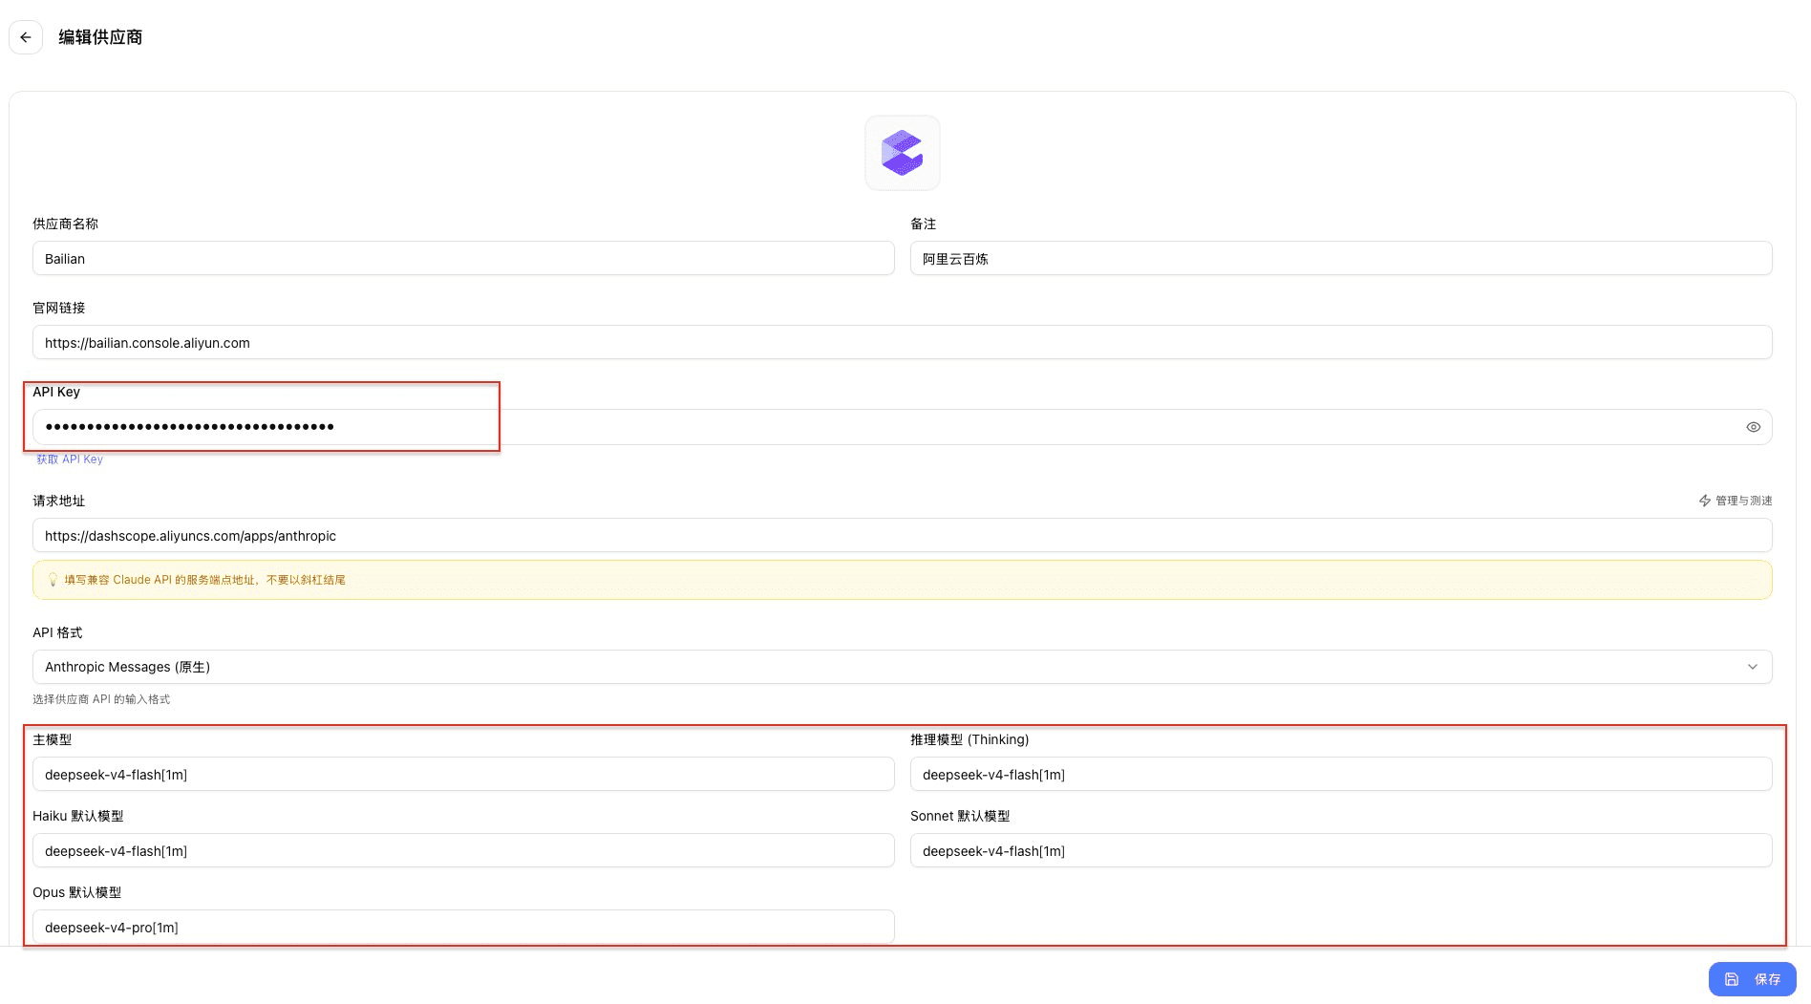Screen dimensions: 1811x1004
Task: Click the lightbulb hint icon
Action: click(x=53, y=580)
